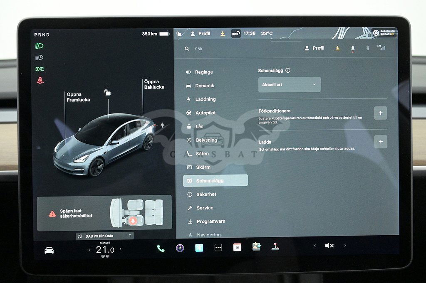Toggle the car lock icon above vehicle
This screenshot has height=283, width=426.
(x=108, y=93)
